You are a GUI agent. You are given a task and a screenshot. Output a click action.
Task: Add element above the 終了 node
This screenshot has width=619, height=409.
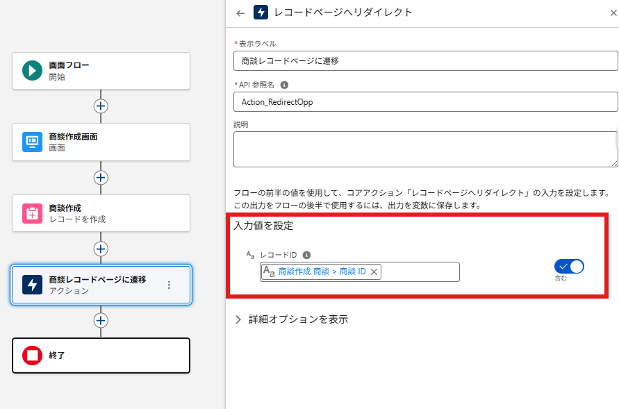(101, 320)
